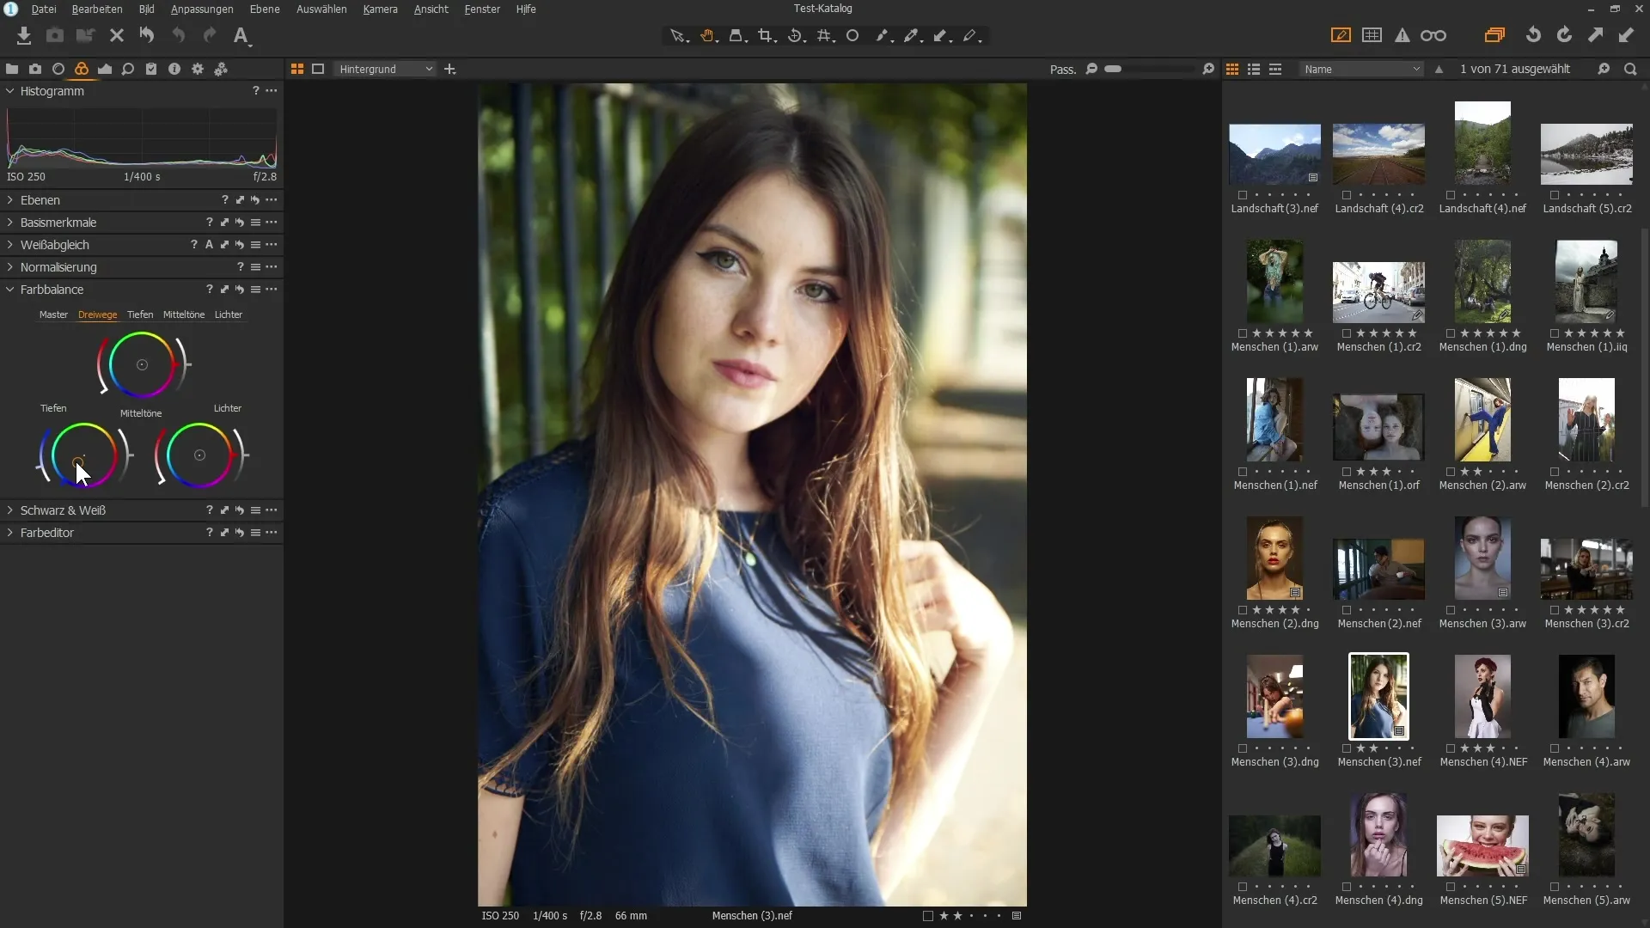Open the Bearbeiten menu
Screen dimensions: 1650x928
coord(97,9)
